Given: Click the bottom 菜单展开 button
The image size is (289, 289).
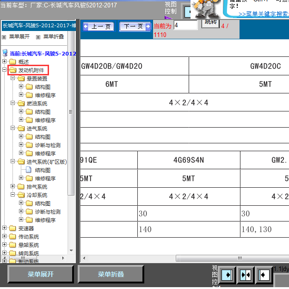Looking at the screenshot, I should click(x=40, y=274).
